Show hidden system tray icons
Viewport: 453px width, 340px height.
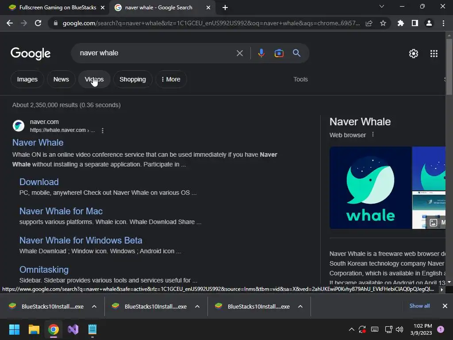(x=352, y=329)
